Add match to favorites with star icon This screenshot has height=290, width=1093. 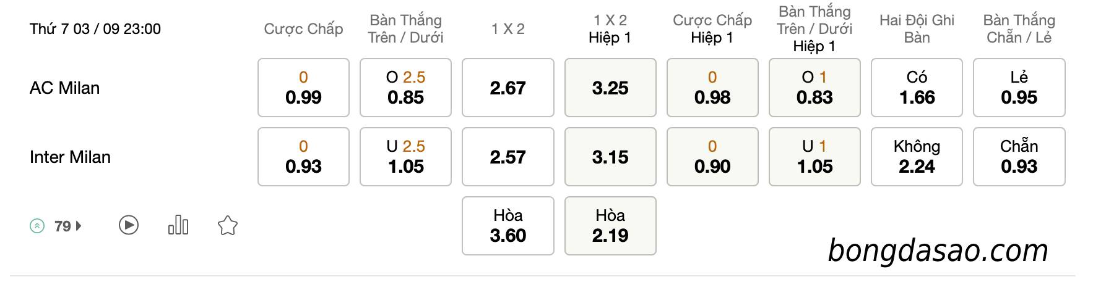(228, 225)
